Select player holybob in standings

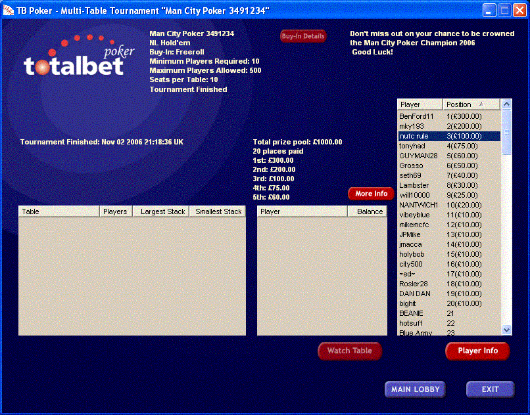click(x=412, y=254)
